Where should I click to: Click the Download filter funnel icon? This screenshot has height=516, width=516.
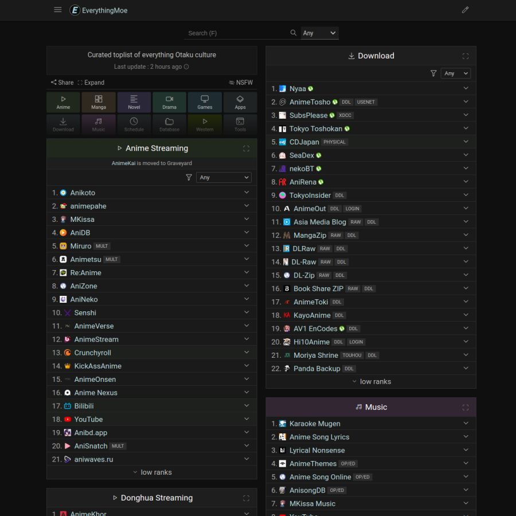click(433, 73)
